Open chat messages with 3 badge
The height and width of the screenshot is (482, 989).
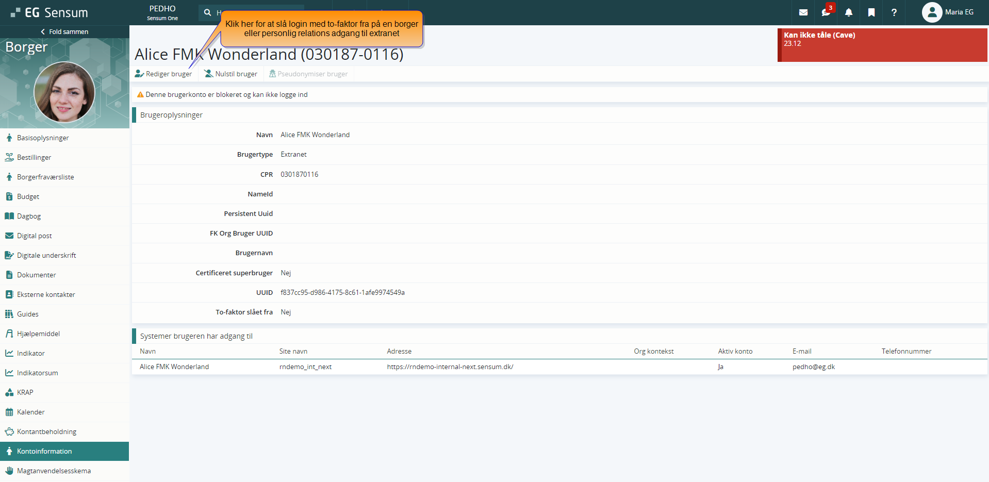[827, 12]
